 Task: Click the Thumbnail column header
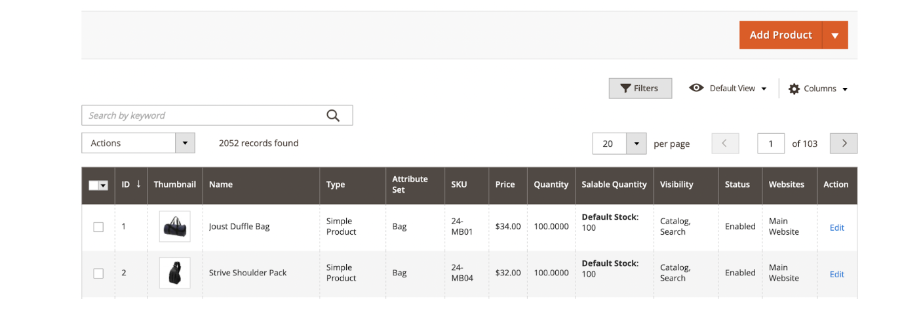175,184
